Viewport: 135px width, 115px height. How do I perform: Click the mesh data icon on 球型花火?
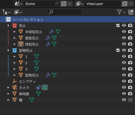54,44
